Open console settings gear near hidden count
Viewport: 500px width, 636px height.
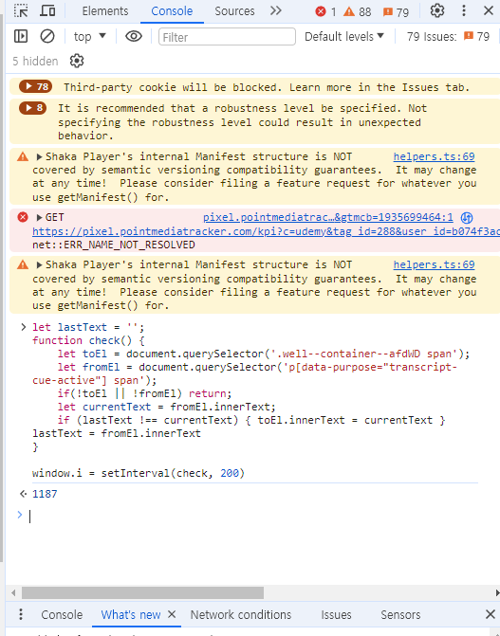76,62
